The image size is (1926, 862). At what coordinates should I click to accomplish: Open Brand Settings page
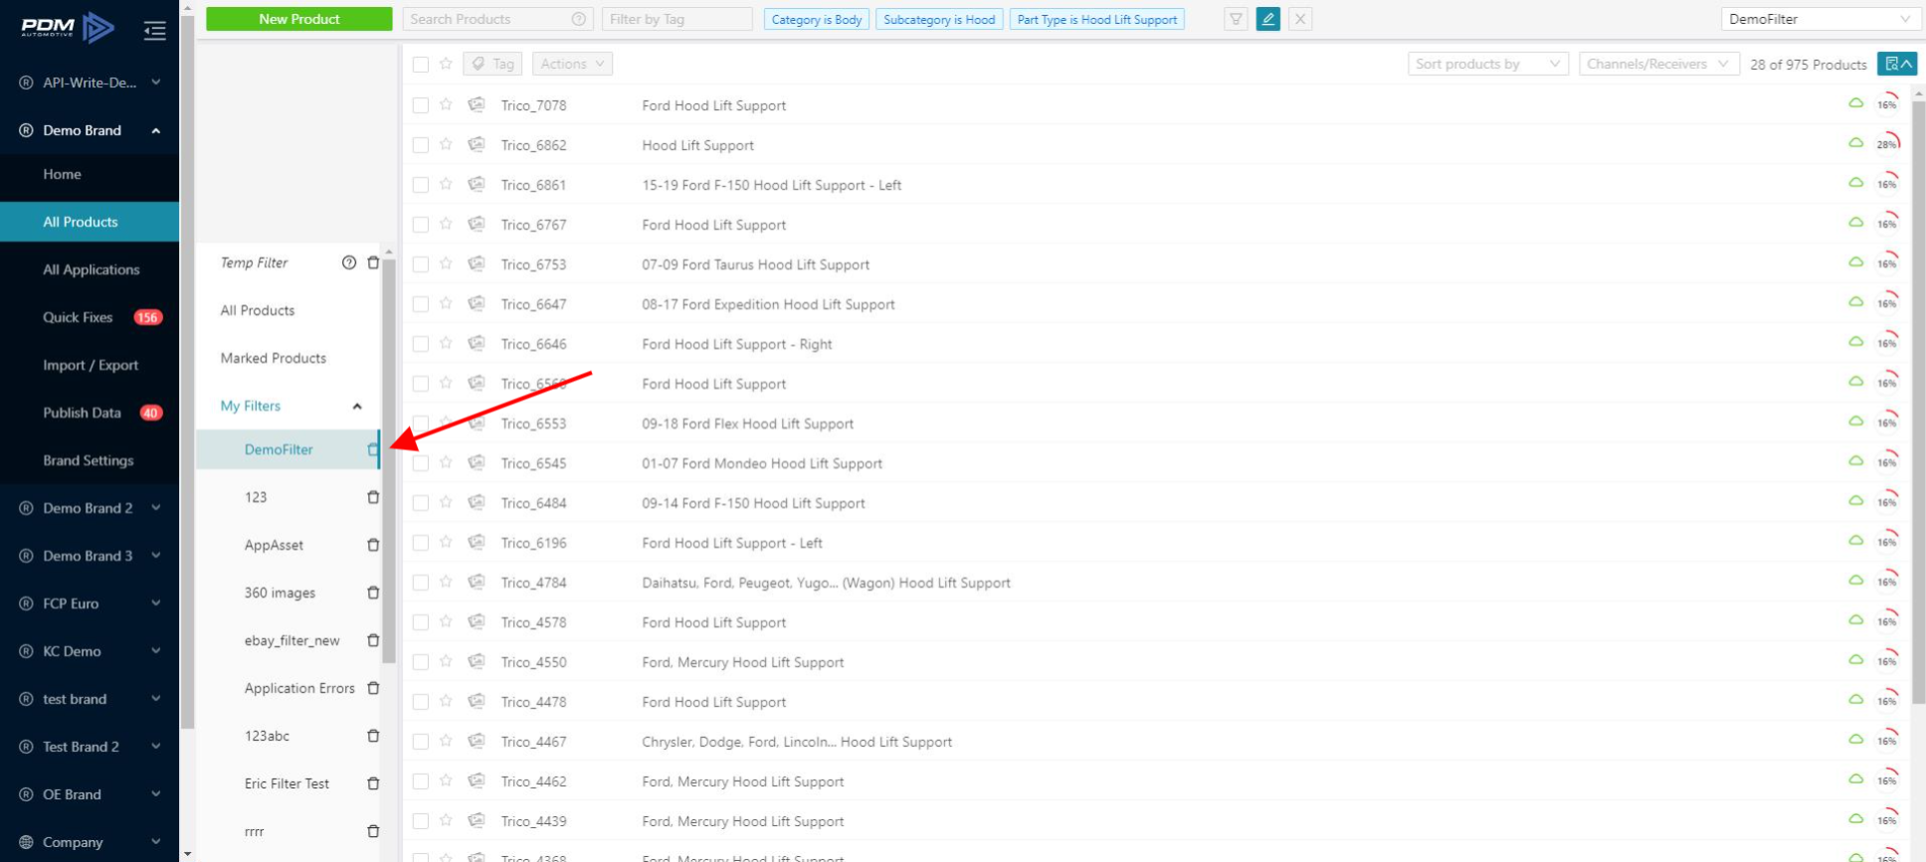[x=90, y=460]
